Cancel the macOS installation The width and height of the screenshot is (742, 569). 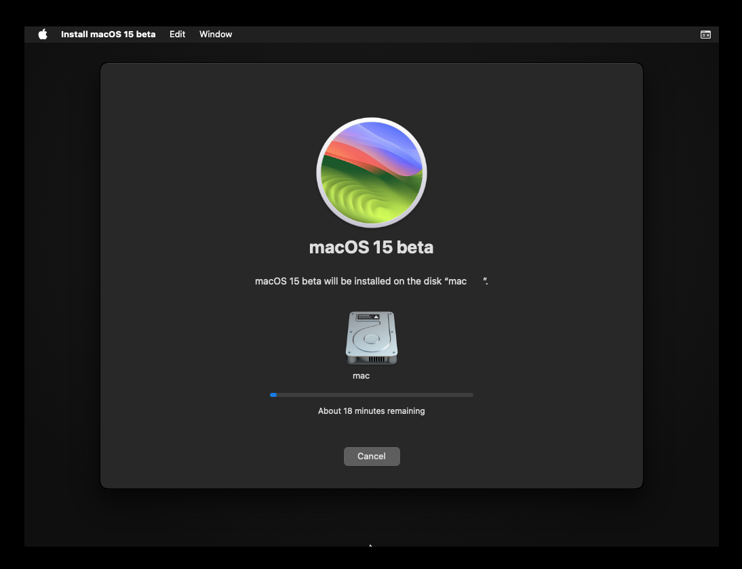(x=372, y=457)
